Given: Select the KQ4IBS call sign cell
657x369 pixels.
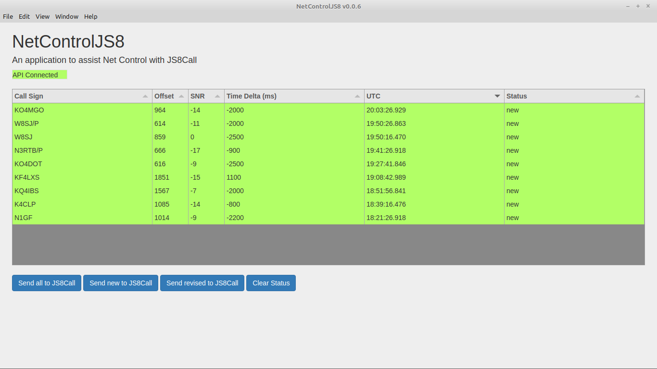Looking at the screenshot, I should (82, 191).
